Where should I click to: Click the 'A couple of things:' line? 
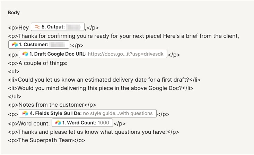(x=38, y=63)
